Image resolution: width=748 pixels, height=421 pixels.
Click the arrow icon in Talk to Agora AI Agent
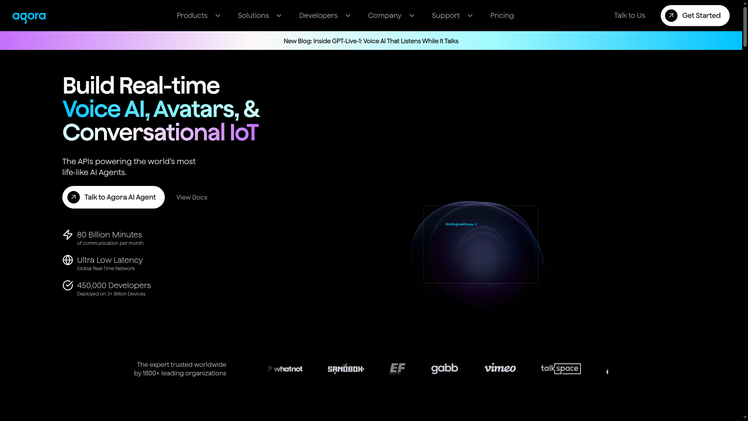pyautogui.click(x=74, y=197)
